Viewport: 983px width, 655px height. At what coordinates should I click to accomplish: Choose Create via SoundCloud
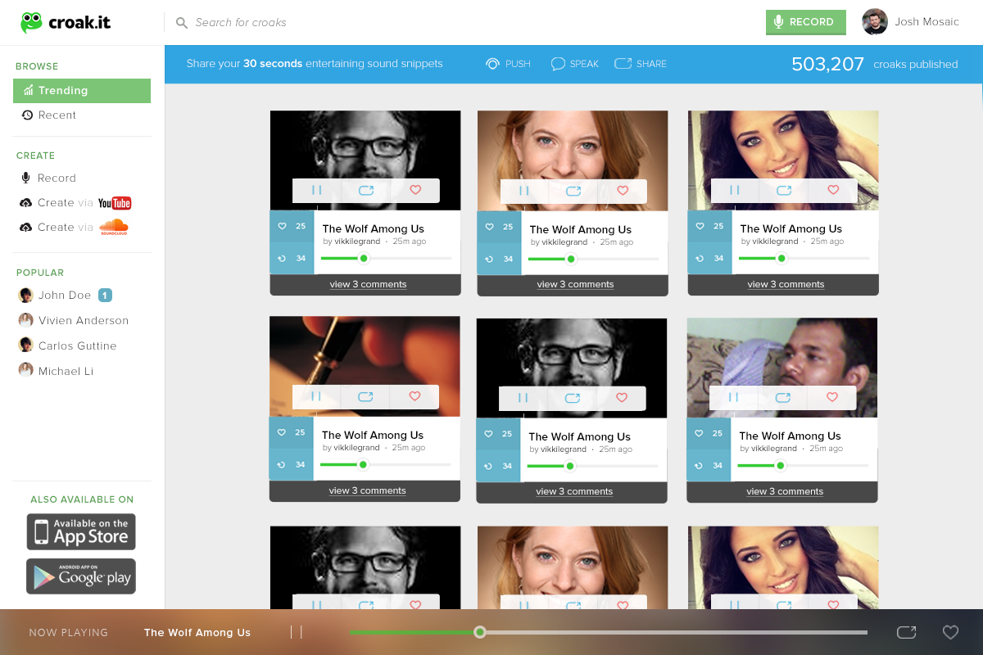pyautogui.click(x=75, y=227)
